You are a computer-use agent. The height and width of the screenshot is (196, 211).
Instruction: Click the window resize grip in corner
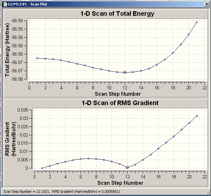208,193
